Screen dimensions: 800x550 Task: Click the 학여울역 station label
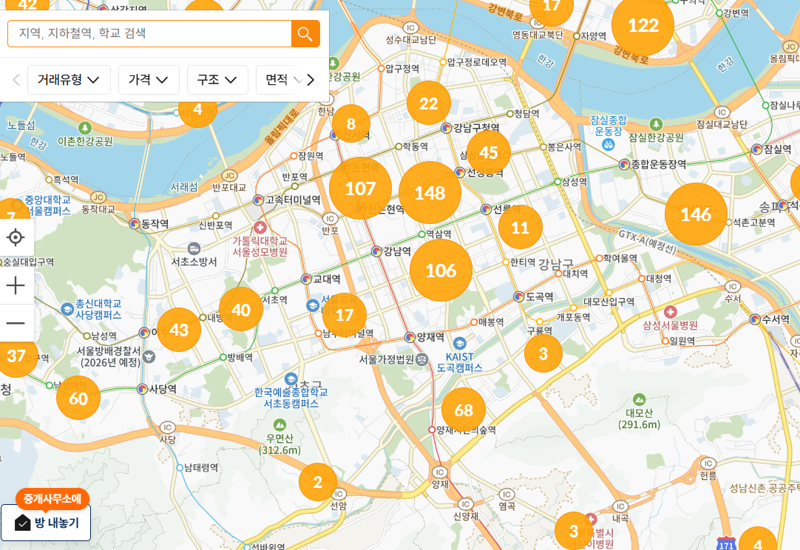point(620,258)
